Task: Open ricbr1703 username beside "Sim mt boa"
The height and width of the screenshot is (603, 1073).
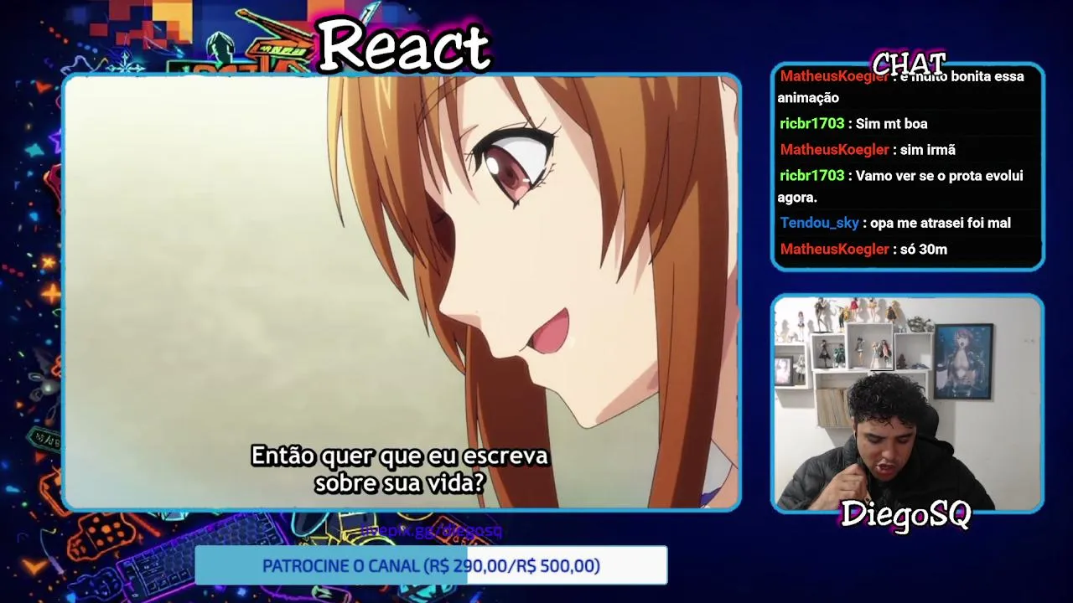Action: click(x=811, y=124)
